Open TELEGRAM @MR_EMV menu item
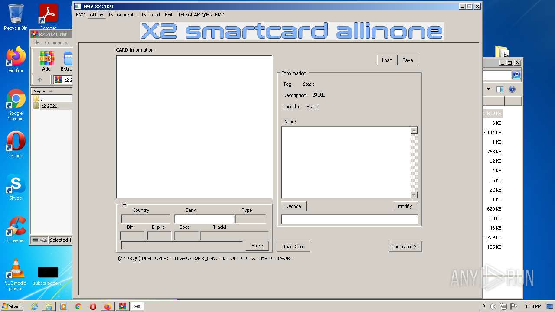Image resolution: width=555 pixels, height=312 pixels. (x=201, y=15)
